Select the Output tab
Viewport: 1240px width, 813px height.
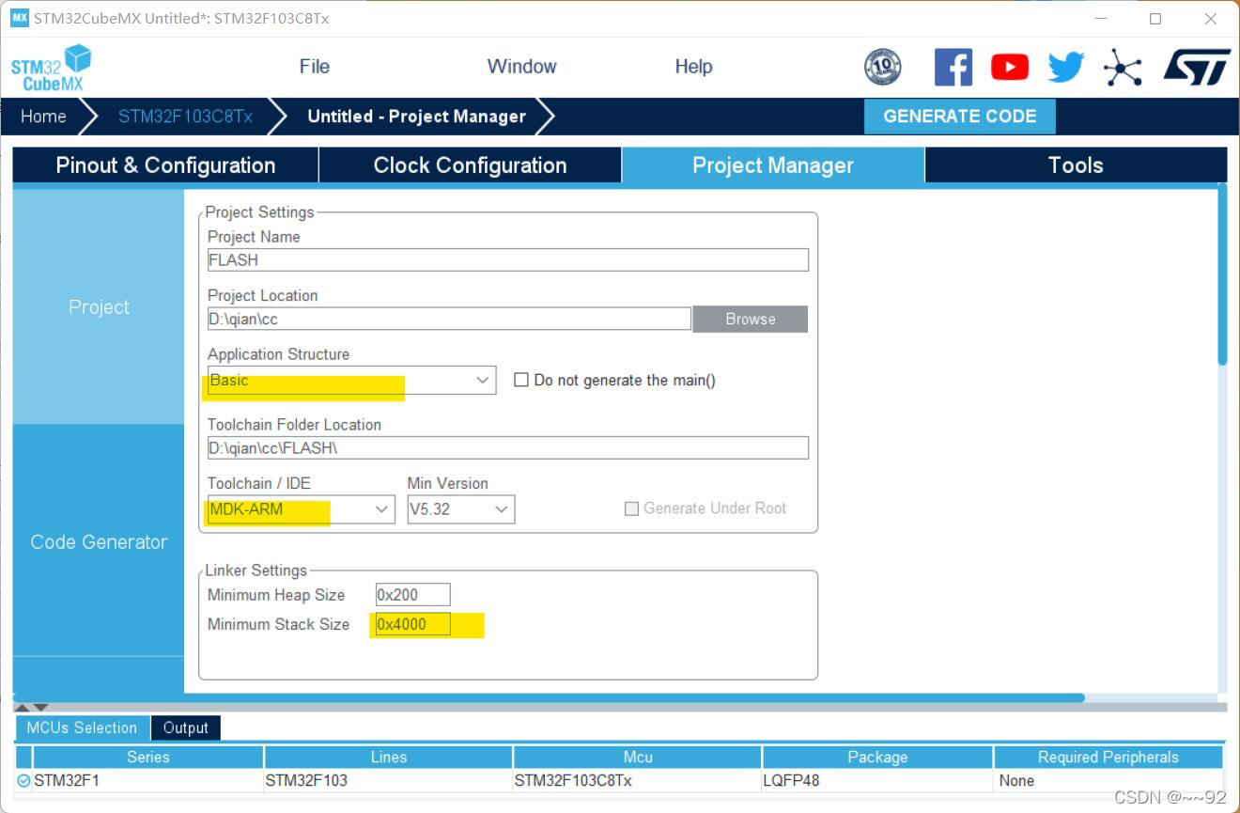pyautogui.click(x=185, y=727)
